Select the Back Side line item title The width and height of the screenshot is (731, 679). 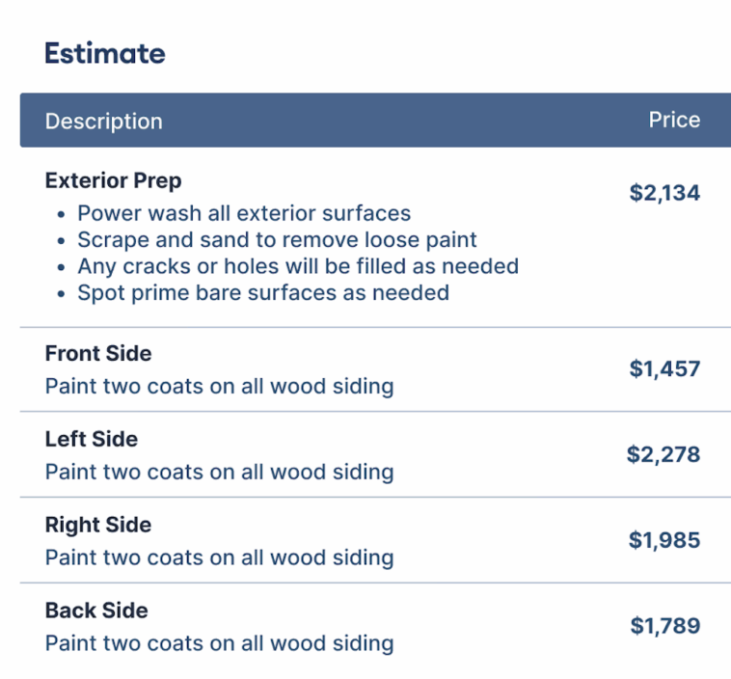coord(96,611)
